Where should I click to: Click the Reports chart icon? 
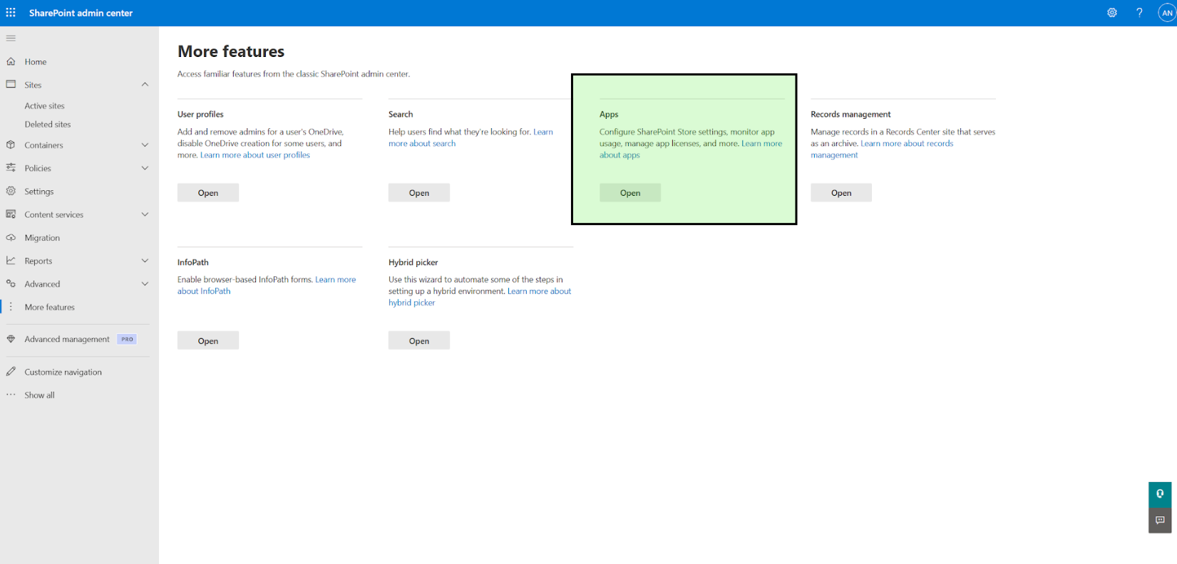click(x=11, y=261)
